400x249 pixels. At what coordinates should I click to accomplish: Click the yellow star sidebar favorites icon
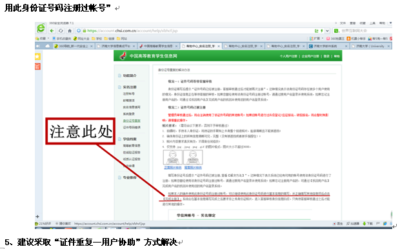[x=37, y=56]
